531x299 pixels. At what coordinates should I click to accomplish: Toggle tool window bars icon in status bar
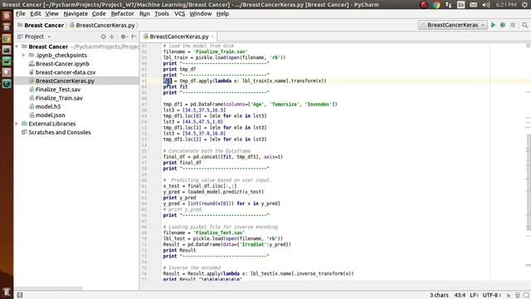[x=20, y=295]
